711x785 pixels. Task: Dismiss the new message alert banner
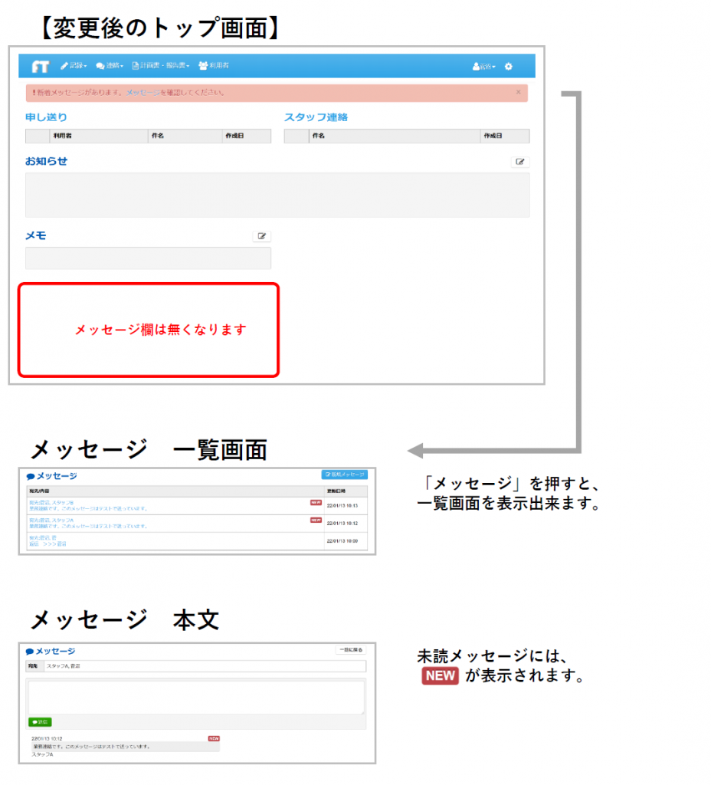point(518,92)
